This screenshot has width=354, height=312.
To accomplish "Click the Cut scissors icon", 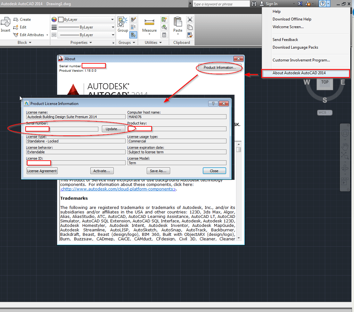I will point(190,20).
